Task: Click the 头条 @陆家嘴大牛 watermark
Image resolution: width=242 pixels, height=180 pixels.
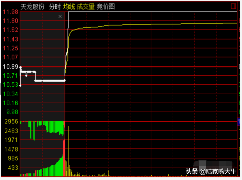Action: point(211,171)
